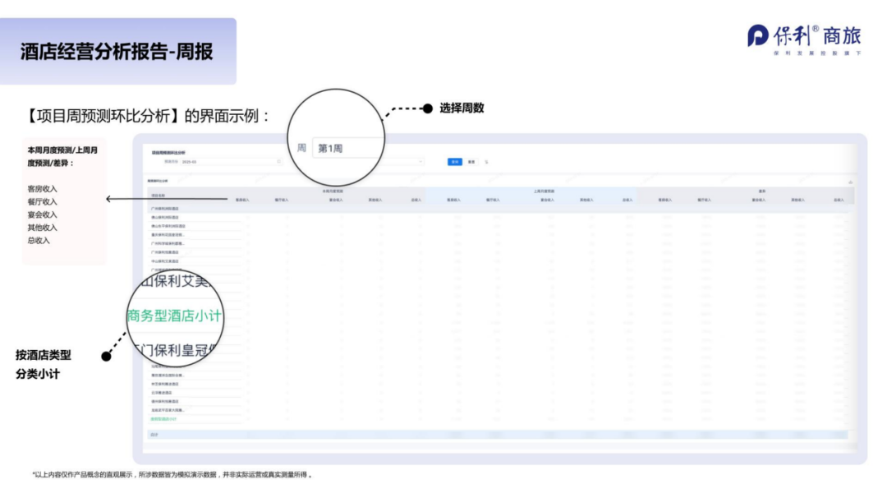This screenshot has width=887, height=498.
Task: Click the calendar icon in the 预测月份 field
Action: 279,162
